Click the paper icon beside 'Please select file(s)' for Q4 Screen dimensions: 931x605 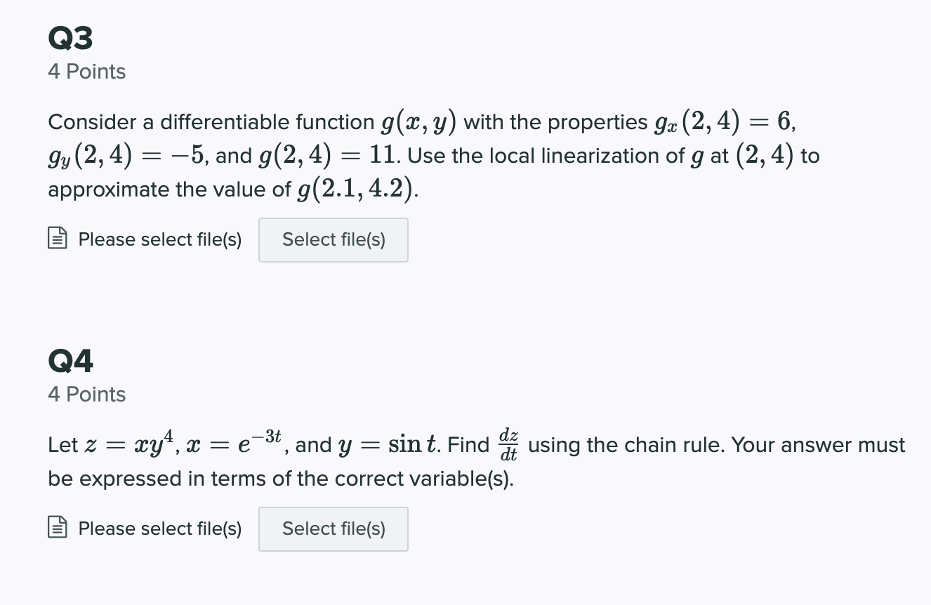(x=59, y=528)
